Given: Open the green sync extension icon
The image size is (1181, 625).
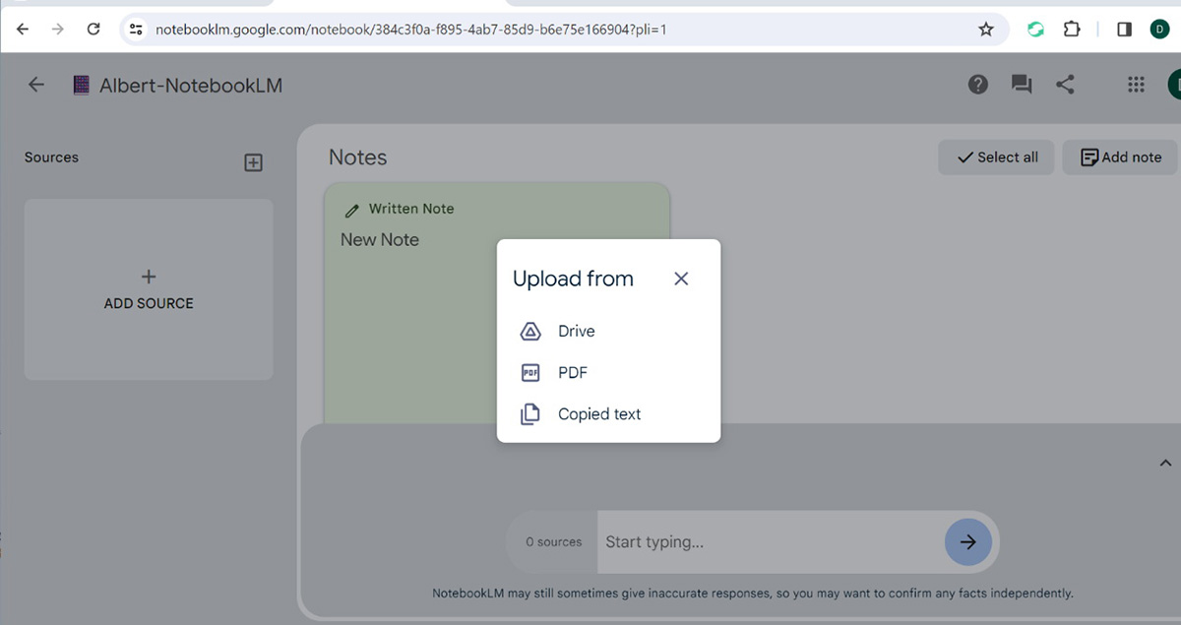Looking at the screenshot, I should coord(1035,30).
